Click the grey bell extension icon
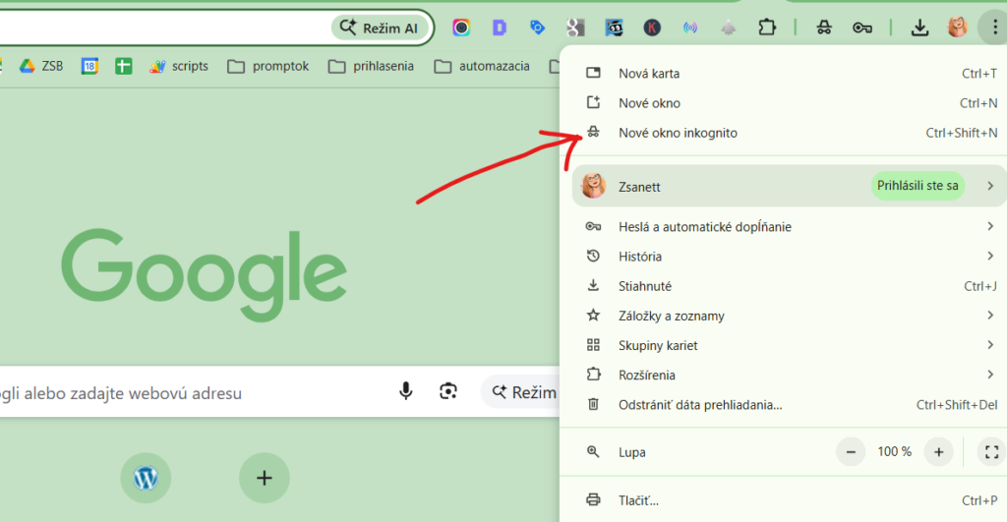The width and height of the screenshot is (1007, 522). click(x=729, y=28)
